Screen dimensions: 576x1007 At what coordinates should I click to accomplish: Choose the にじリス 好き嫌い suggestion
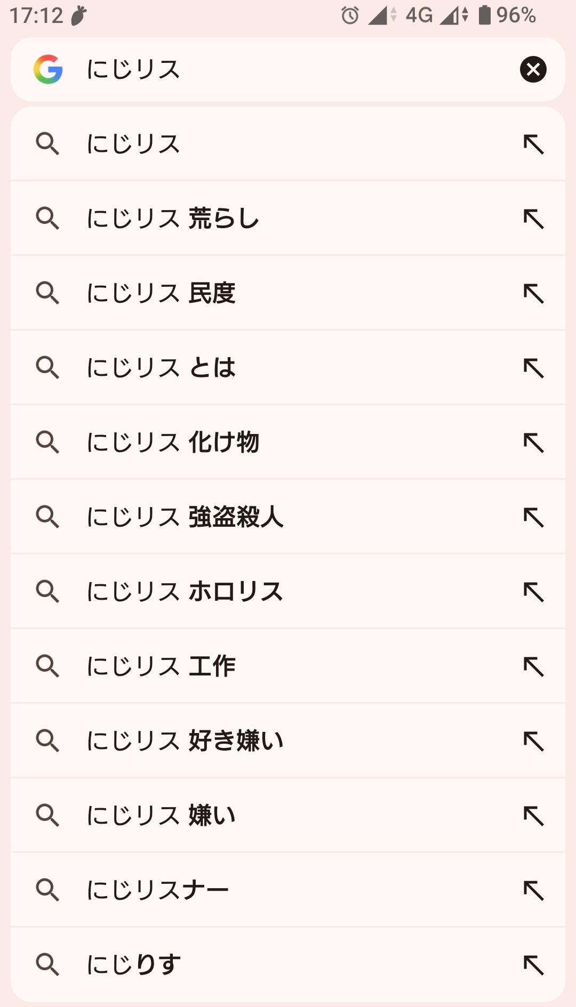185,741
